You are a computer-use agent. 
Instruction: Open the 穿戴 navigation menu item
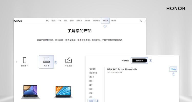tap(65, 21)
